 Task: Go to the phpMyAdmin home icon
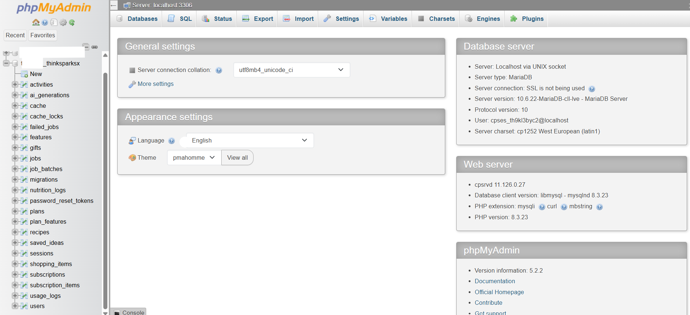coord(36,22)
